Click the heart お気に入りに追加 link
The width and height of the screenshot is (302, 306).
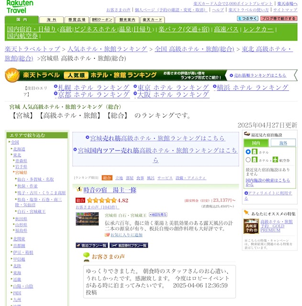point(126,235)
